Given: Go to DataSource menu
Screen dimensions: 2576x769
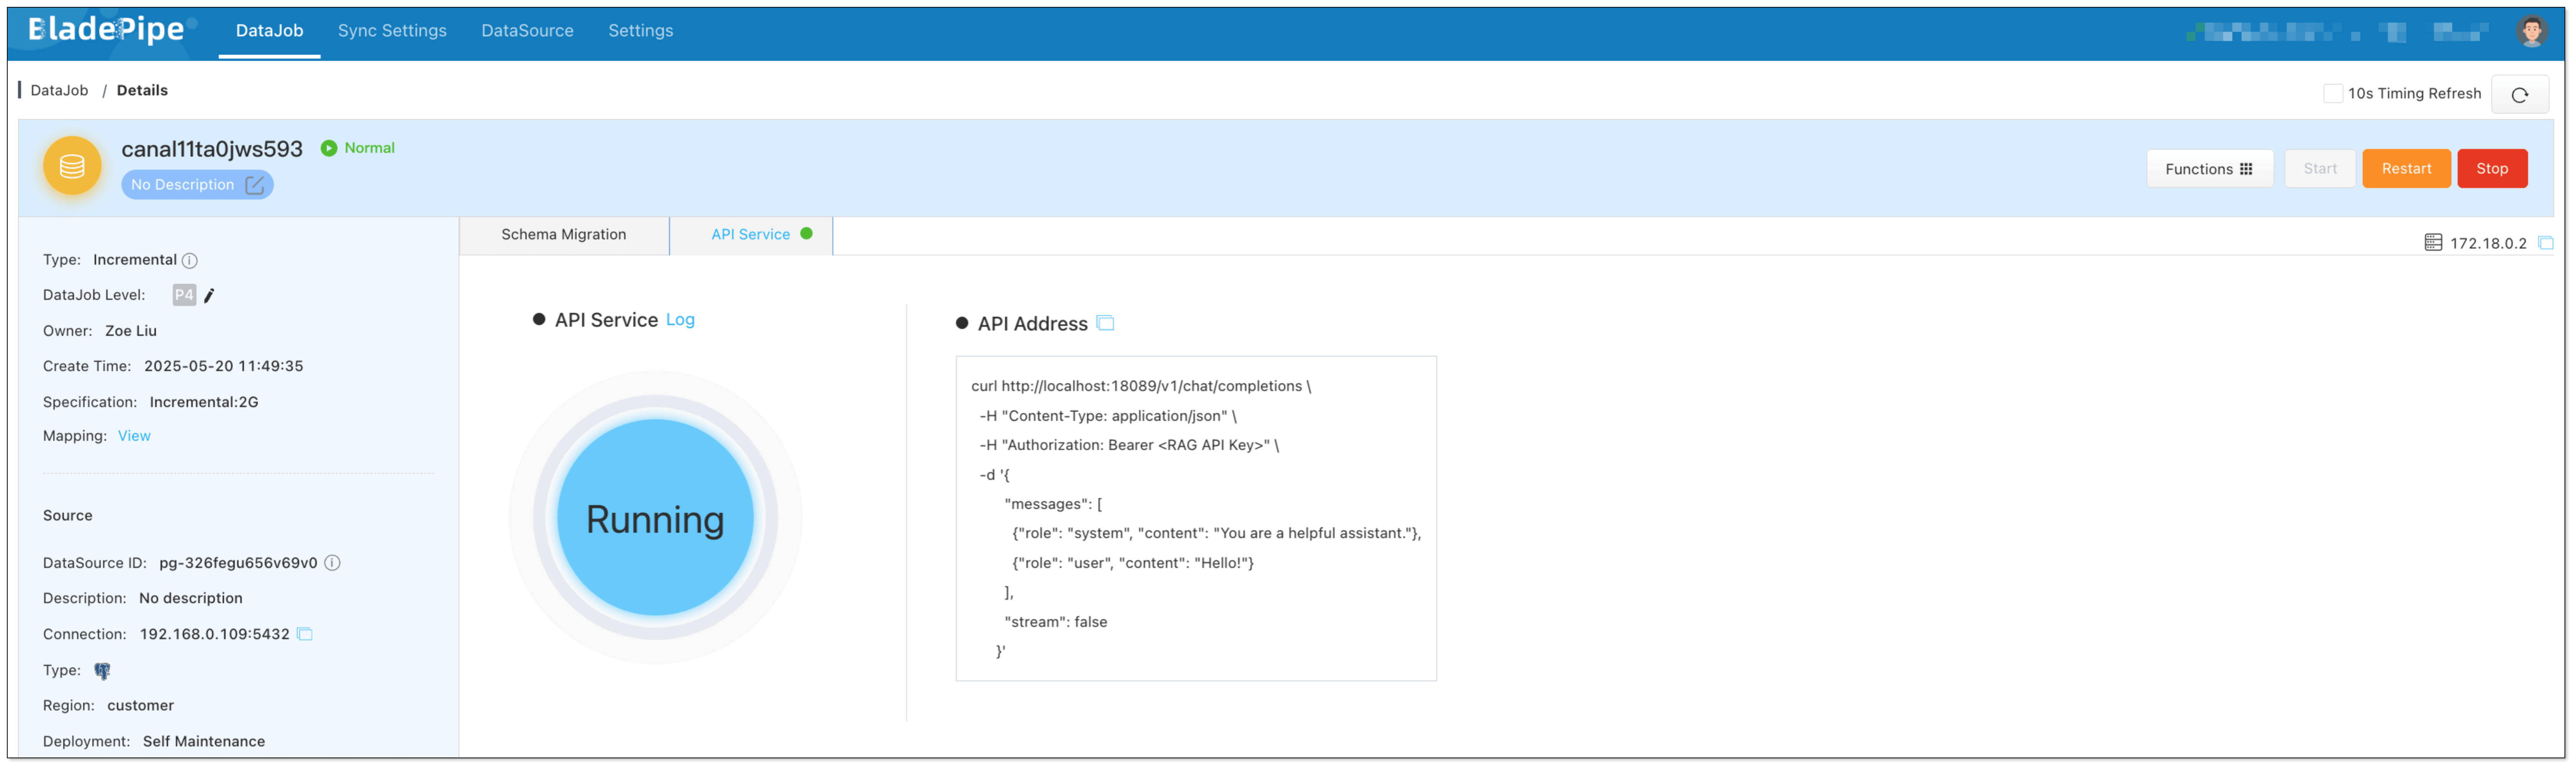Looking at the screenshot, I should coord(527,30).
